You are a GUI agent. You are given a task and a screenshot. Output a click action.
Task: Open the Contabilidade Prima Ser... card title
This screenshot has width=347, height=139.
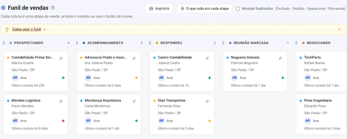pyautogui.click(x=33, y=57)
